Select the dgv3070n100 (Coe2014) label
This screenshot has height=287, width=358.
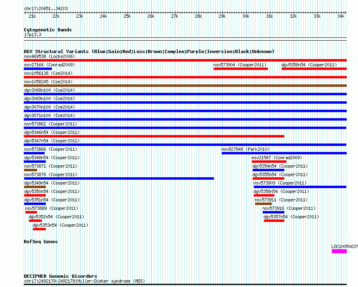tap(49, 107)
